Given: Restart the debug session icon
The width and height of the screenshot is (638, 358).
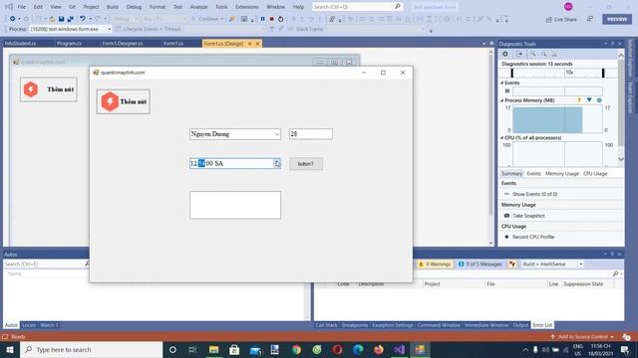Looking at the screenshot, I should tap(280, 19).
